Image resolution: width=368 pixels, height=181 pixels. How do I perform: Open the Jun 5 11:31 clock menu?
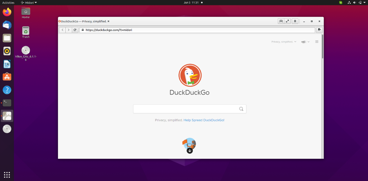click(191, 3)
